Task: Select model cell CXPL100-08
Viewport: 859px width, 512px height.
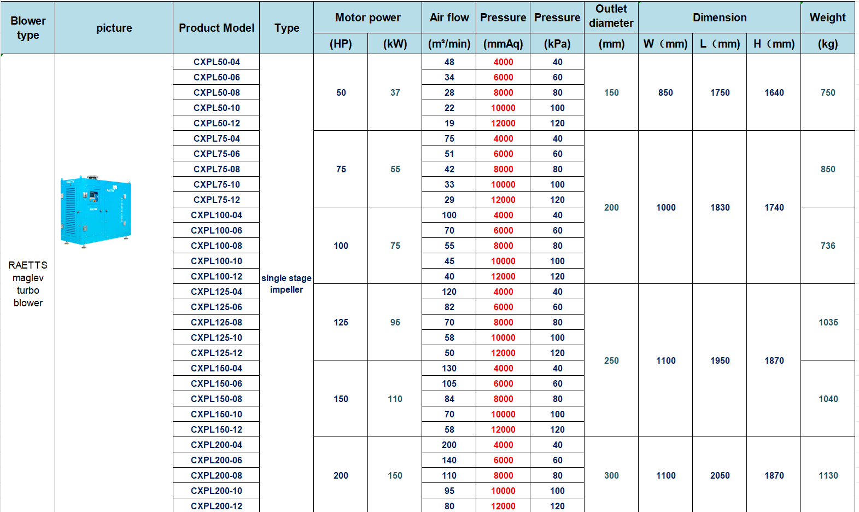Action: (x=217, y=246)
